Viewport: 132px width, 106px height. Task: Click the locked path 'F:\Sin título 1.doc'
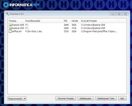(34, 31)
